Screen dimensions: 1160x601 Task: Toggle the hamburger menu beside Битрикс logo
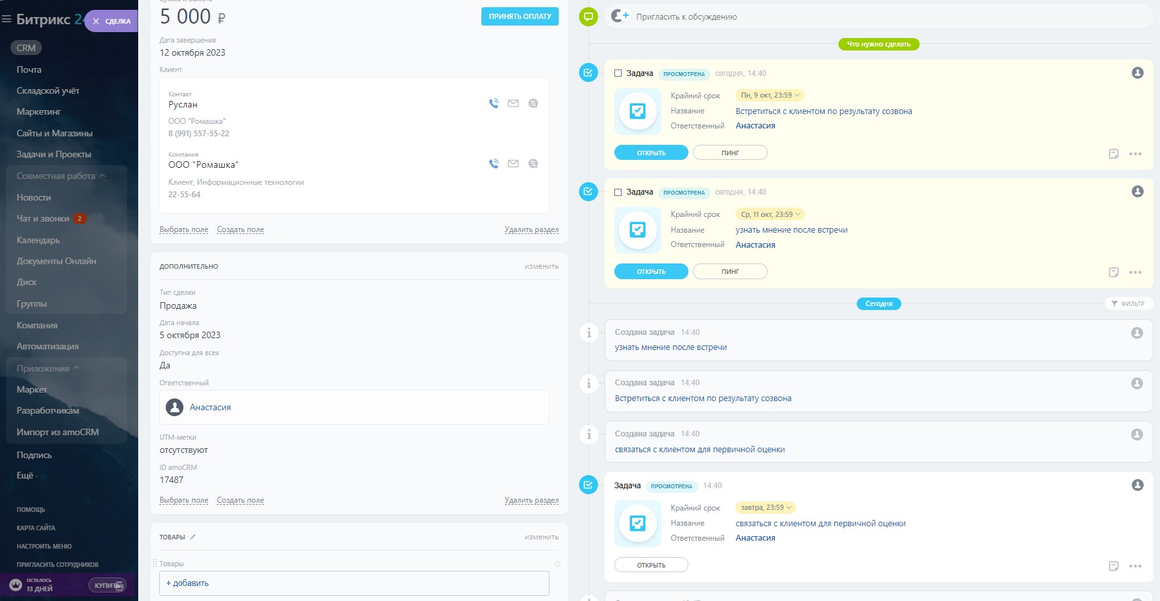pos(7,20)
